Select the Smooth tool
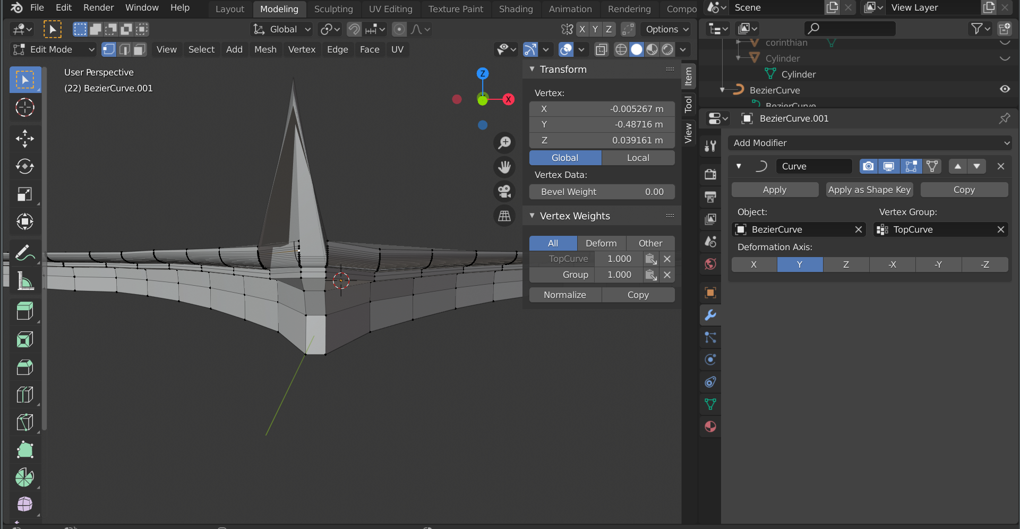1020x529 pixels. coord(25,504)
